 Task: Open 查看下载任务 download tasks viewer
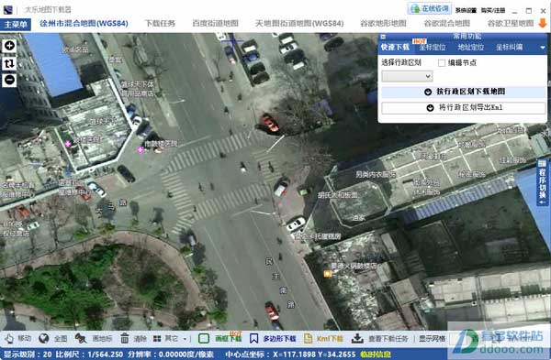click(379, 339)
